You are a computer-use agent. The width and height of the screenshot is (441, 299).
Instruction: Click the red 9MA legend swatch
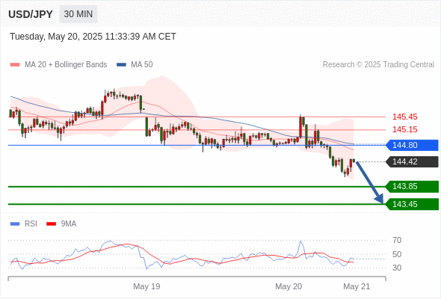[x=51, y=224]
